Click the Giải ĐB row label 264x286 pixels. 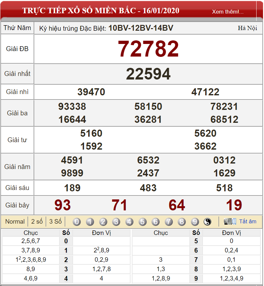(17, 49)
